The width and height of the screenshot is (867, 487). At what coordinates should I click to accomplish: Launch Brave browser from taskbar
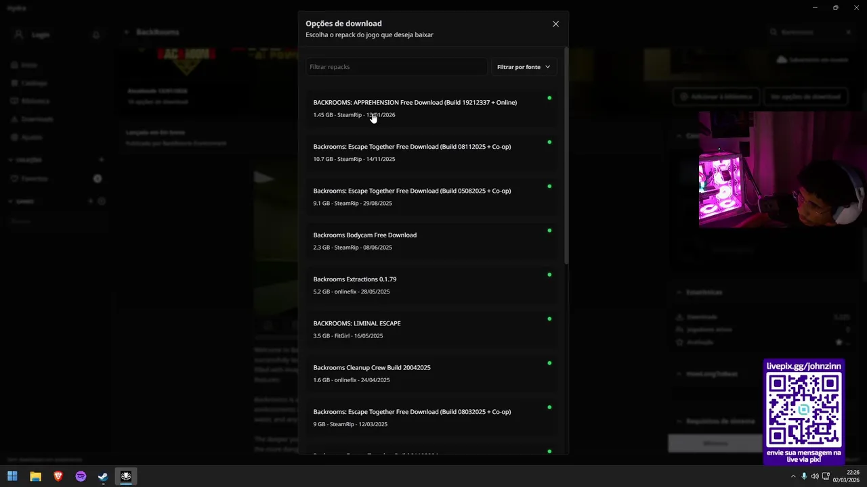click(58, 476)
